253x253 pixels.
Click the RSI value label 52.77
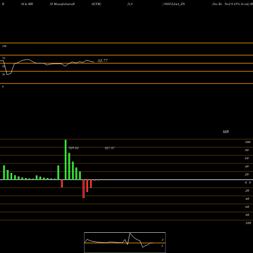pyautogui.click(x=103, y=61)
